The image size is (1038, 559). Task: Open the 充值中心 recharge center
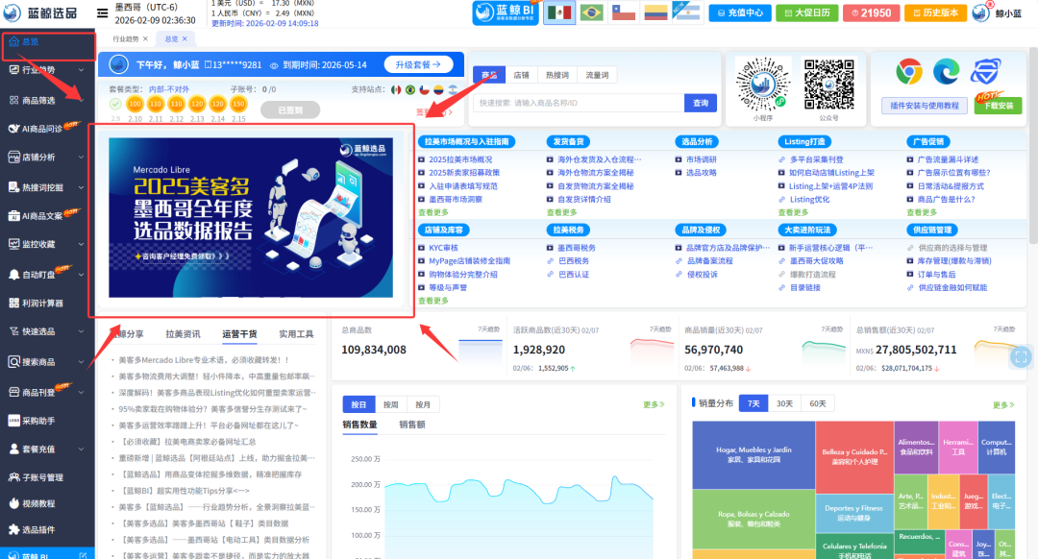[739, 13]
